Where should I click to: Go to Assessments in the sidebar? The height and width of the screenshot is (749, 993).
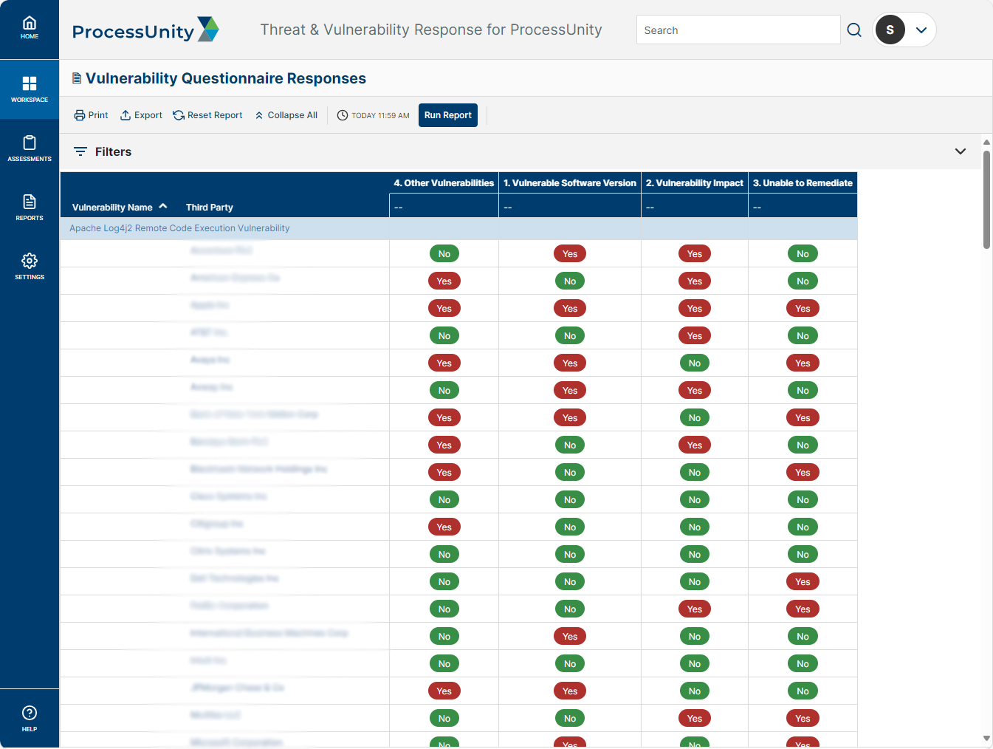coord(30,148)
